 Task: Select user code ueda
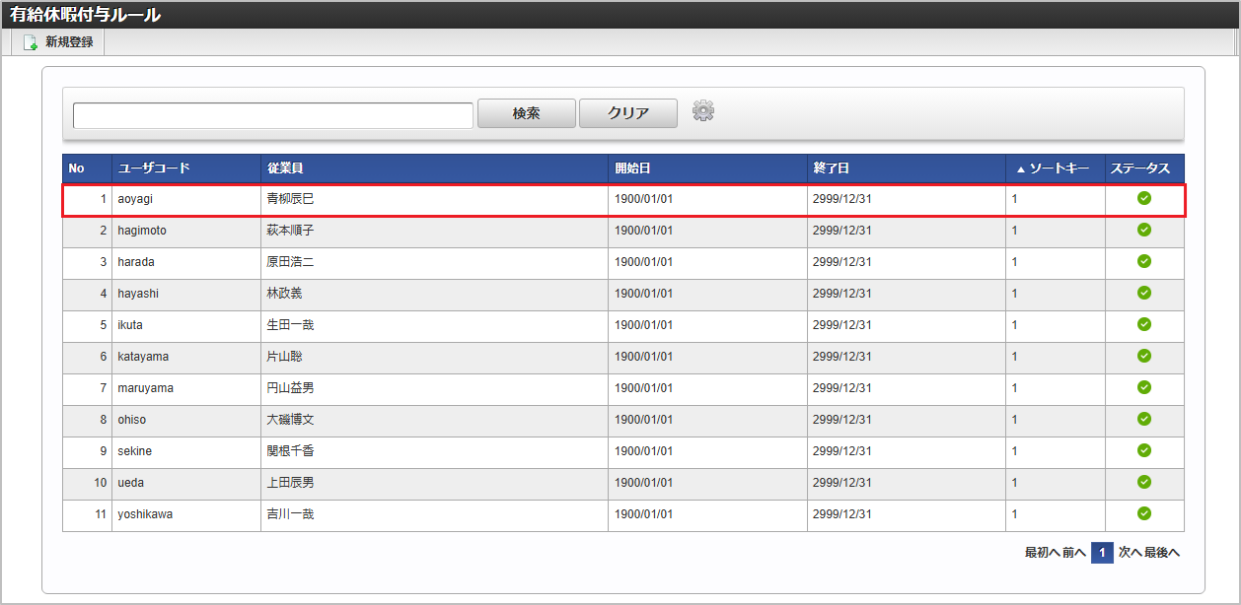click(x=130, y=483)
